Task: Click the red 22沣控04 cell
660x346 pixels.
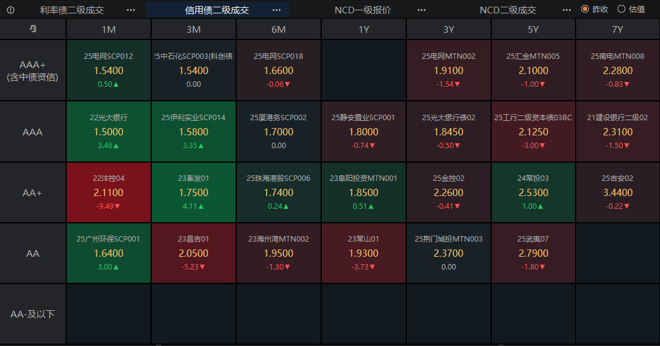Action: tap(109, 192)
